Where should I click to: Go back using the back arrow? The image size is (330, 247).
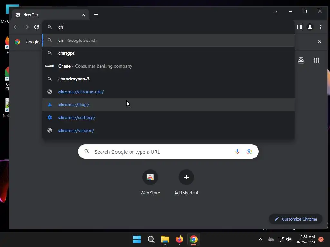click(16, 27)
